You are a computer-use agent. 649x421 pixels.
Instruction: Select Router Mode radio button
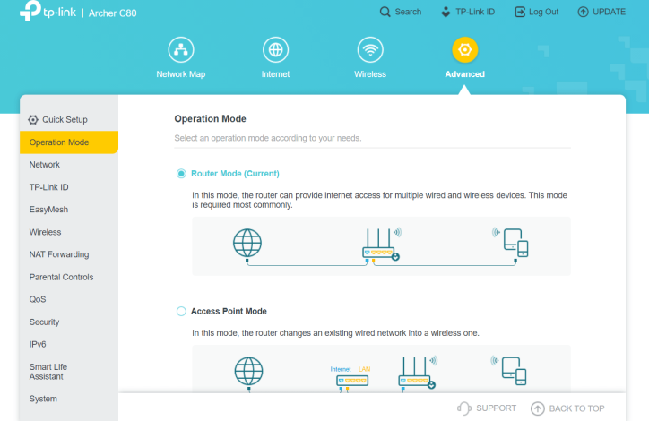[181, 174]
